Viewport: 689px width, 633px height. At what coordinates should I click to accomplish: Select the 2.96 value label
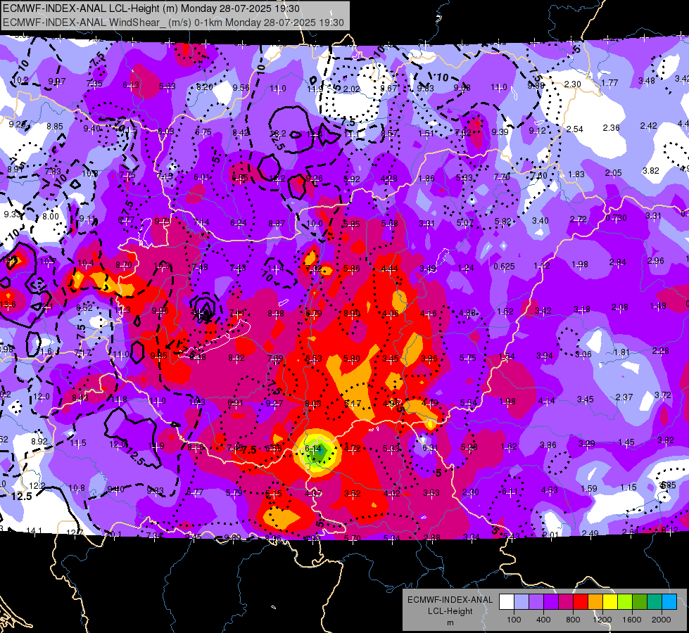(656, 260)
